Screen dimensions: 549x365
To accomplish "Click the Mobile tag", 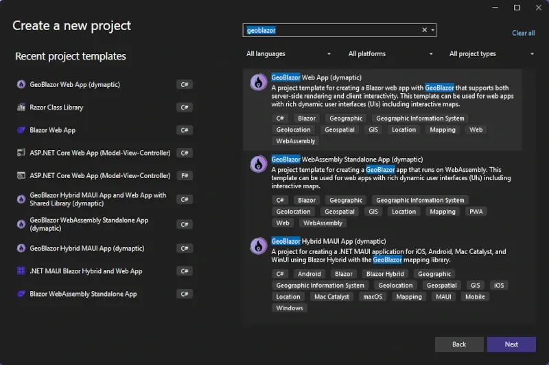I will point(475,297).
